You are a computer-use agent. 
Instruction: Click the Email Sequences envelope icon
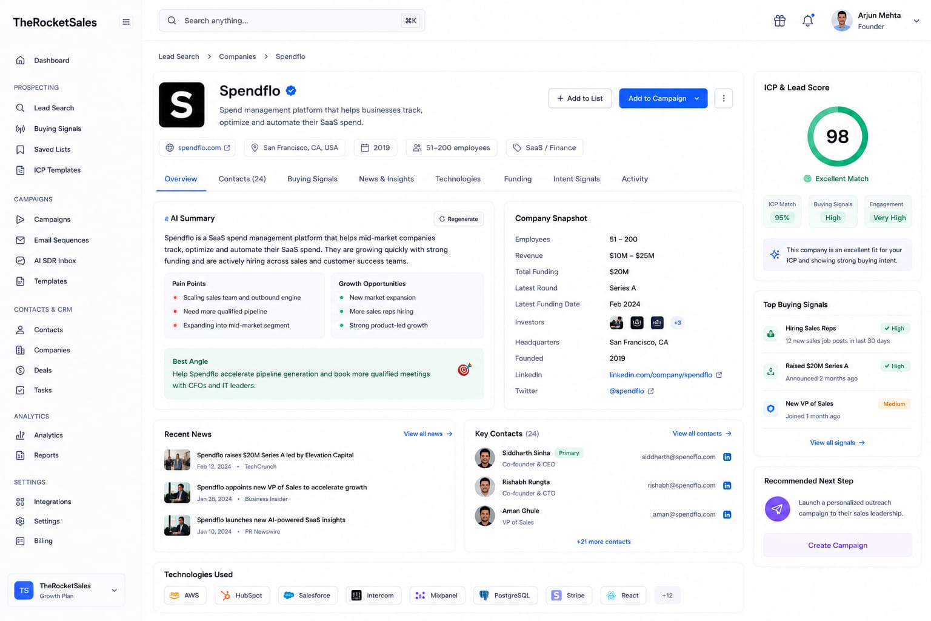[x=20, y=240]
